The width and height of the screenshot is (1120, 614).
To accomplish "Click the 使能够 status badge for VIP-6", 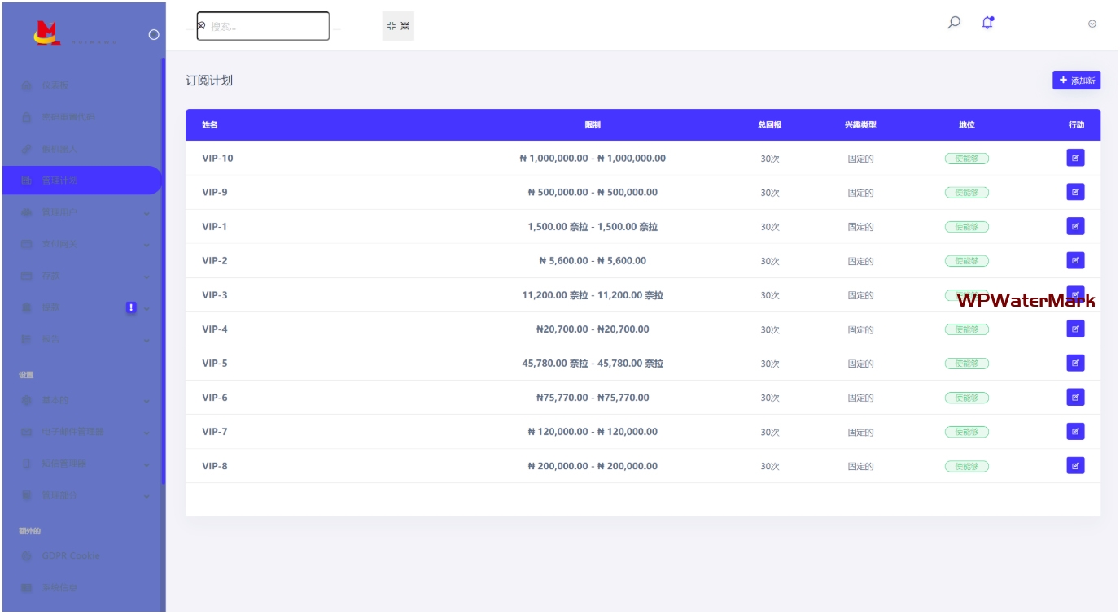I will point(966,398).
